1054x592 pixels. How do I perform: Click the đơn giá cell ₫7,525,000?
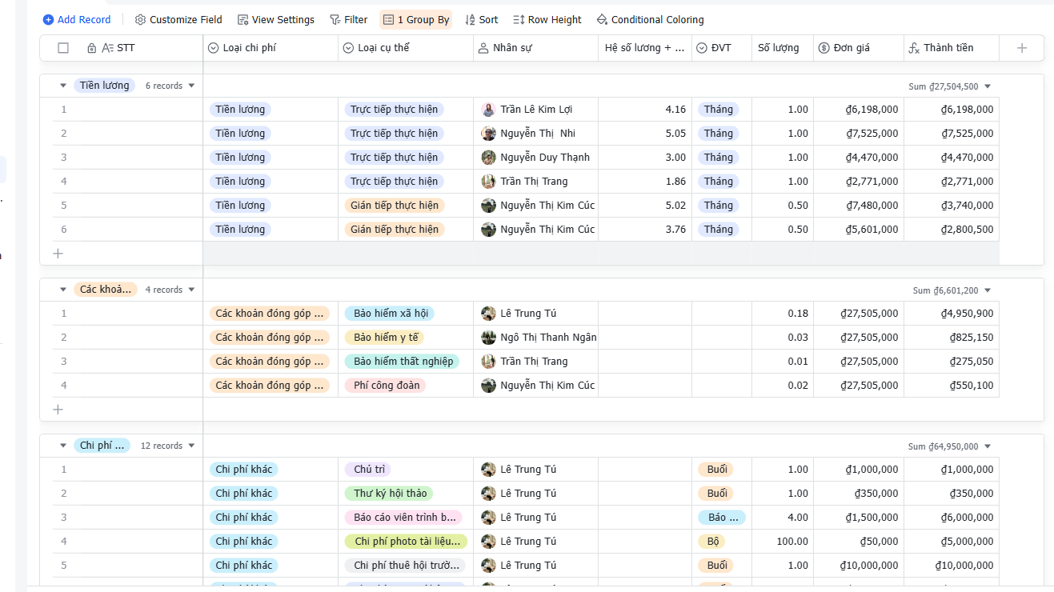tap(859, 134)
